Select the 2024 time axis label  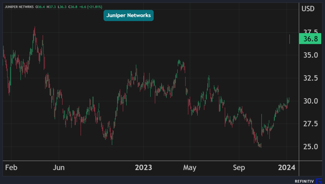pyautogui.click(x=286, y=168)
